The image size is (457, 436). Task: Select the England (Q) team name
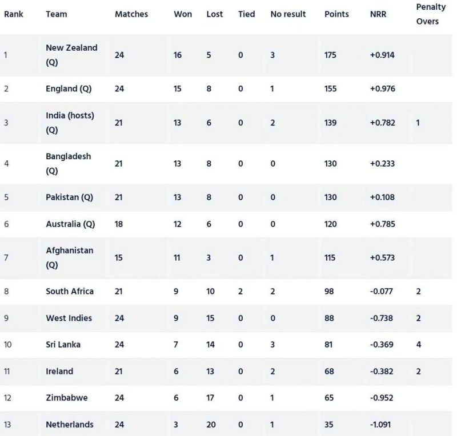(x=69, y=88)
